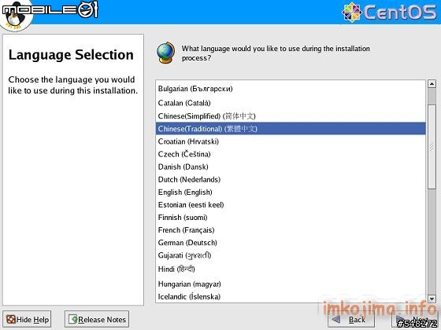Choose Icelandic (Íslenska) language

tap(291, 297)
